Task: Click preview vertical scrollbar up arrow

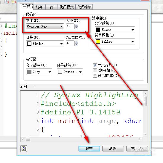Action: 145,93
